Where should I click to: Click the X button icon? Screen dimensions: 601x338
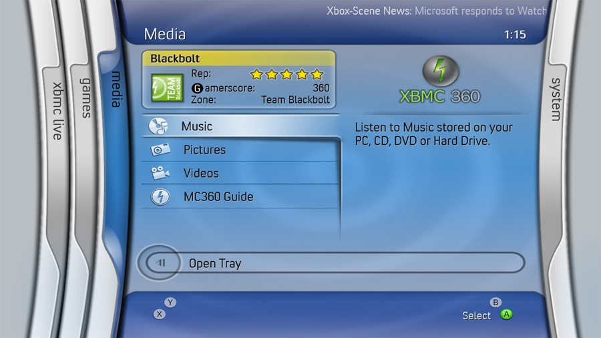pyautogui.click(x=159, y=314)
